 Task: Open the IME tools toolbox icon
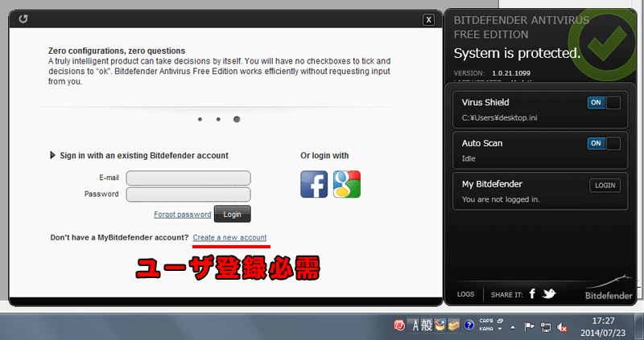point(453,326)
